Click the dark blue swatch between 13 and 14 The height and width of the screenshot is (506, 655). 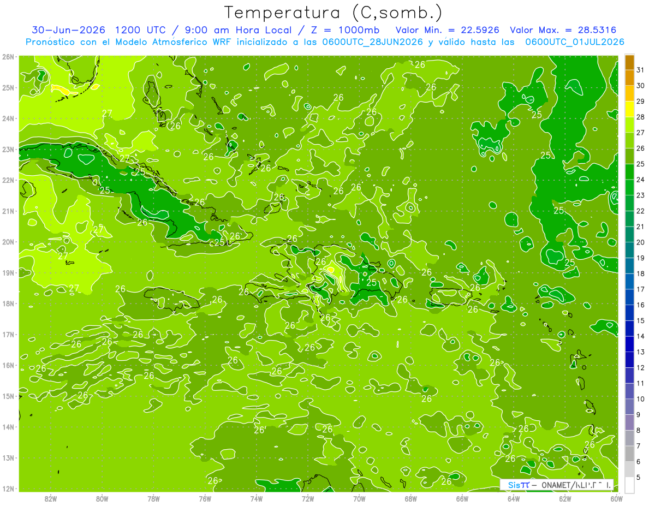629,344
